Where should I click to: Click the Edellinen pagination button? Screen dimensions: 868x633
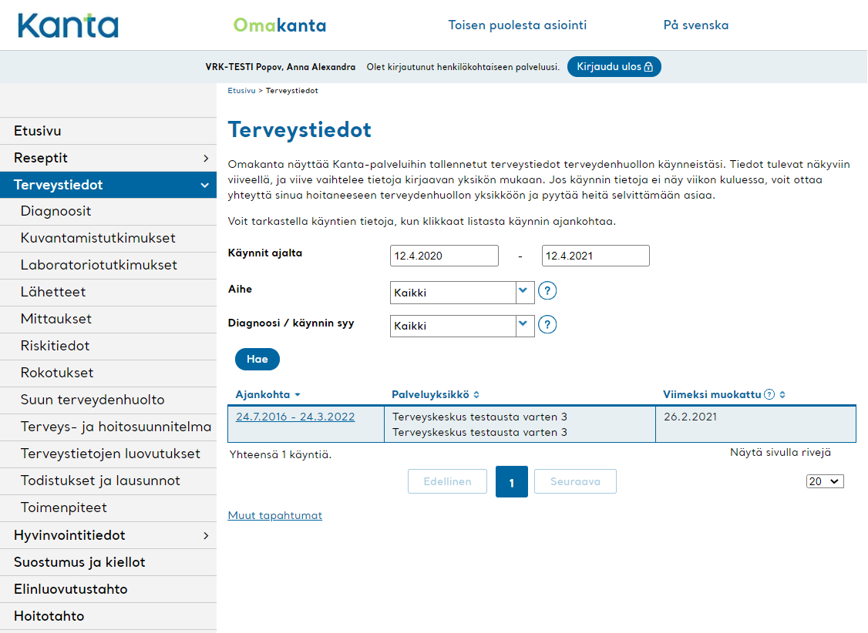click(447, 481)
